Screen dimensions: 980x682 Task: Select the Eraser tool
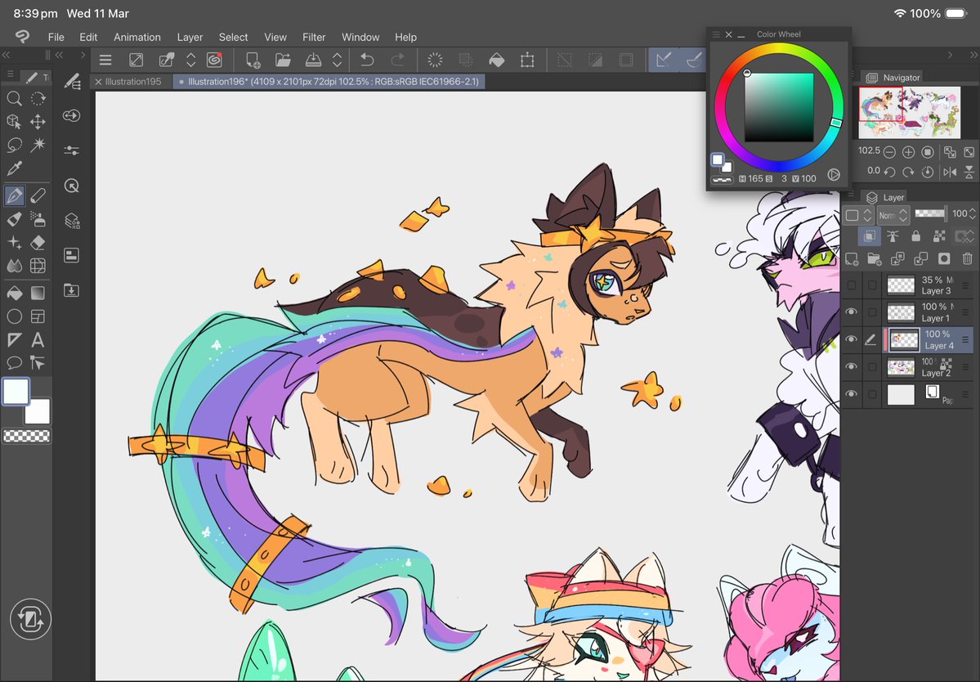(x=38, y=242)
